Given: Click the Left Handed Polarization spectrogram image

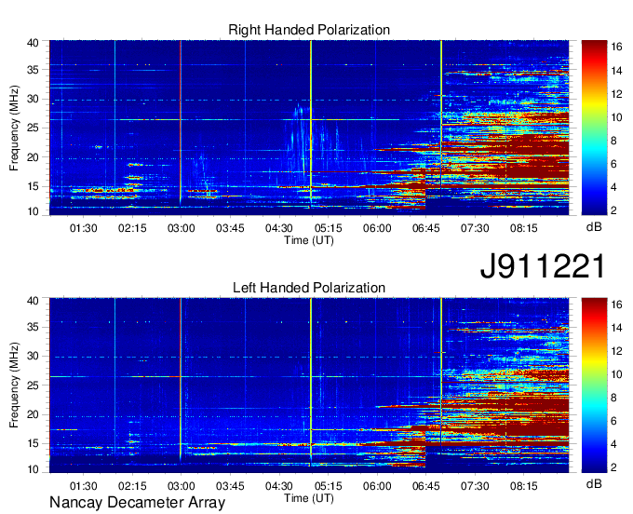Looking at the screenshot, I should click(309, 385).
